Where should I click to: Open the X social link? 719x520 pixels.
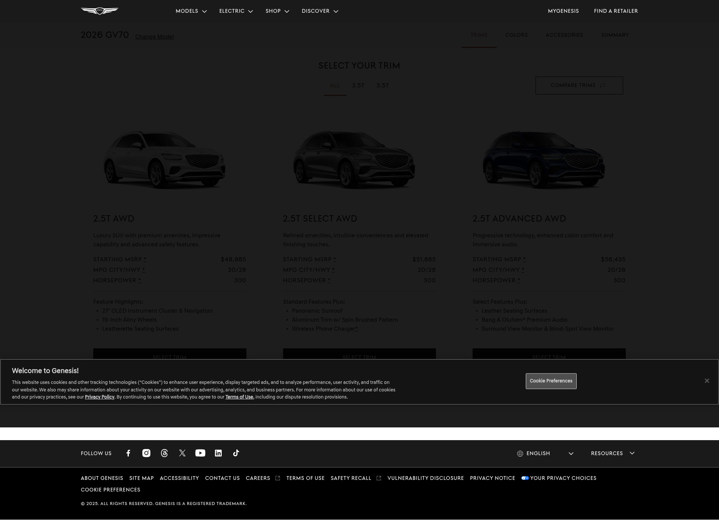[182, 453]
